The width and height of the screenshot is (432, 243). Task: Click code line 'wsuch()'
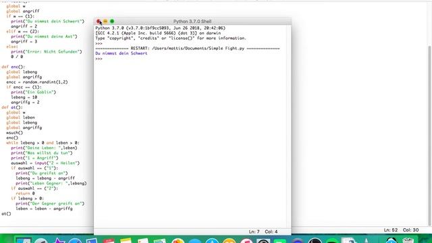[14, 132]
